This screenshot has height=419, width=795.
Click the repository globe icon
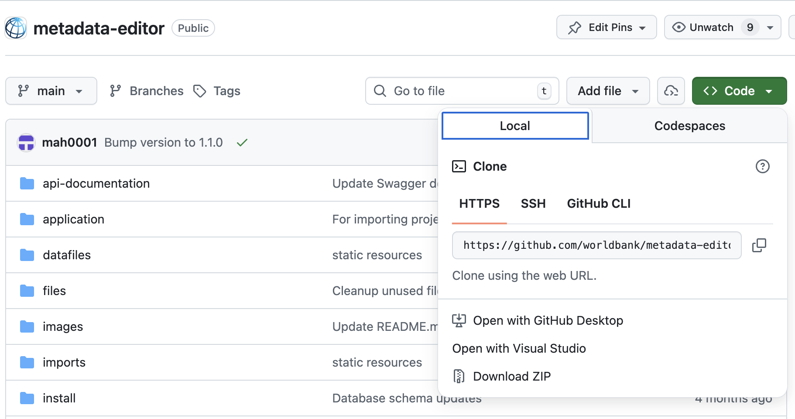15,27
